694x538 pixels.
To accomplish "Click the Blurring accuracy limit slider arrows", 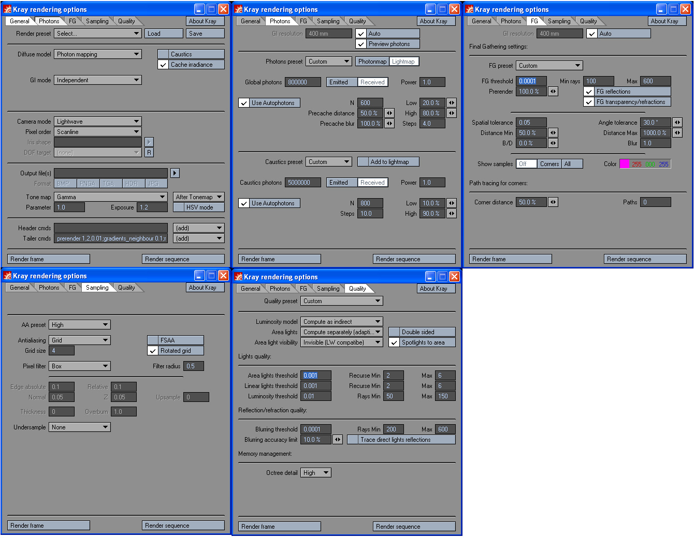I will [x=338, y=440].
